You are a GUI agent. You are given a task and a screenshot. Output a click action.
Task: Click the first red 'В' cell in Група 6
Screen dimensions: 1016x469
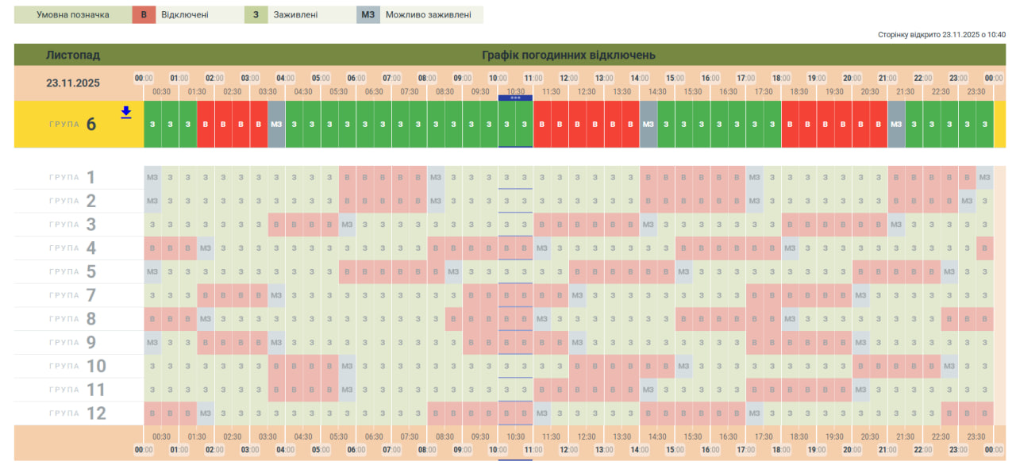coord(206,125)
